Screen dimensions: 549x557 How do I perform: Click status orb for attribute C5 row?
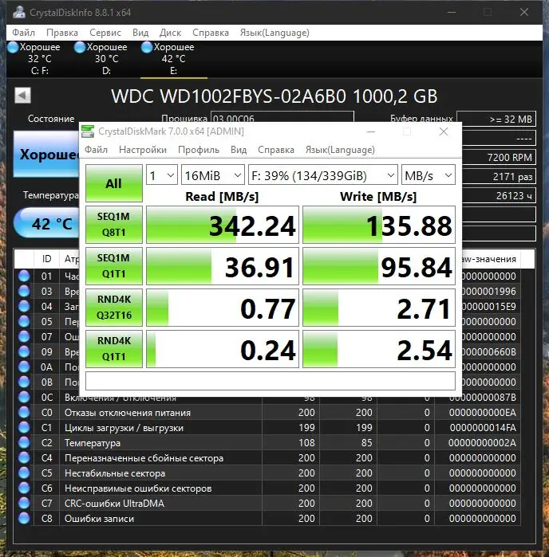(24, 473)
